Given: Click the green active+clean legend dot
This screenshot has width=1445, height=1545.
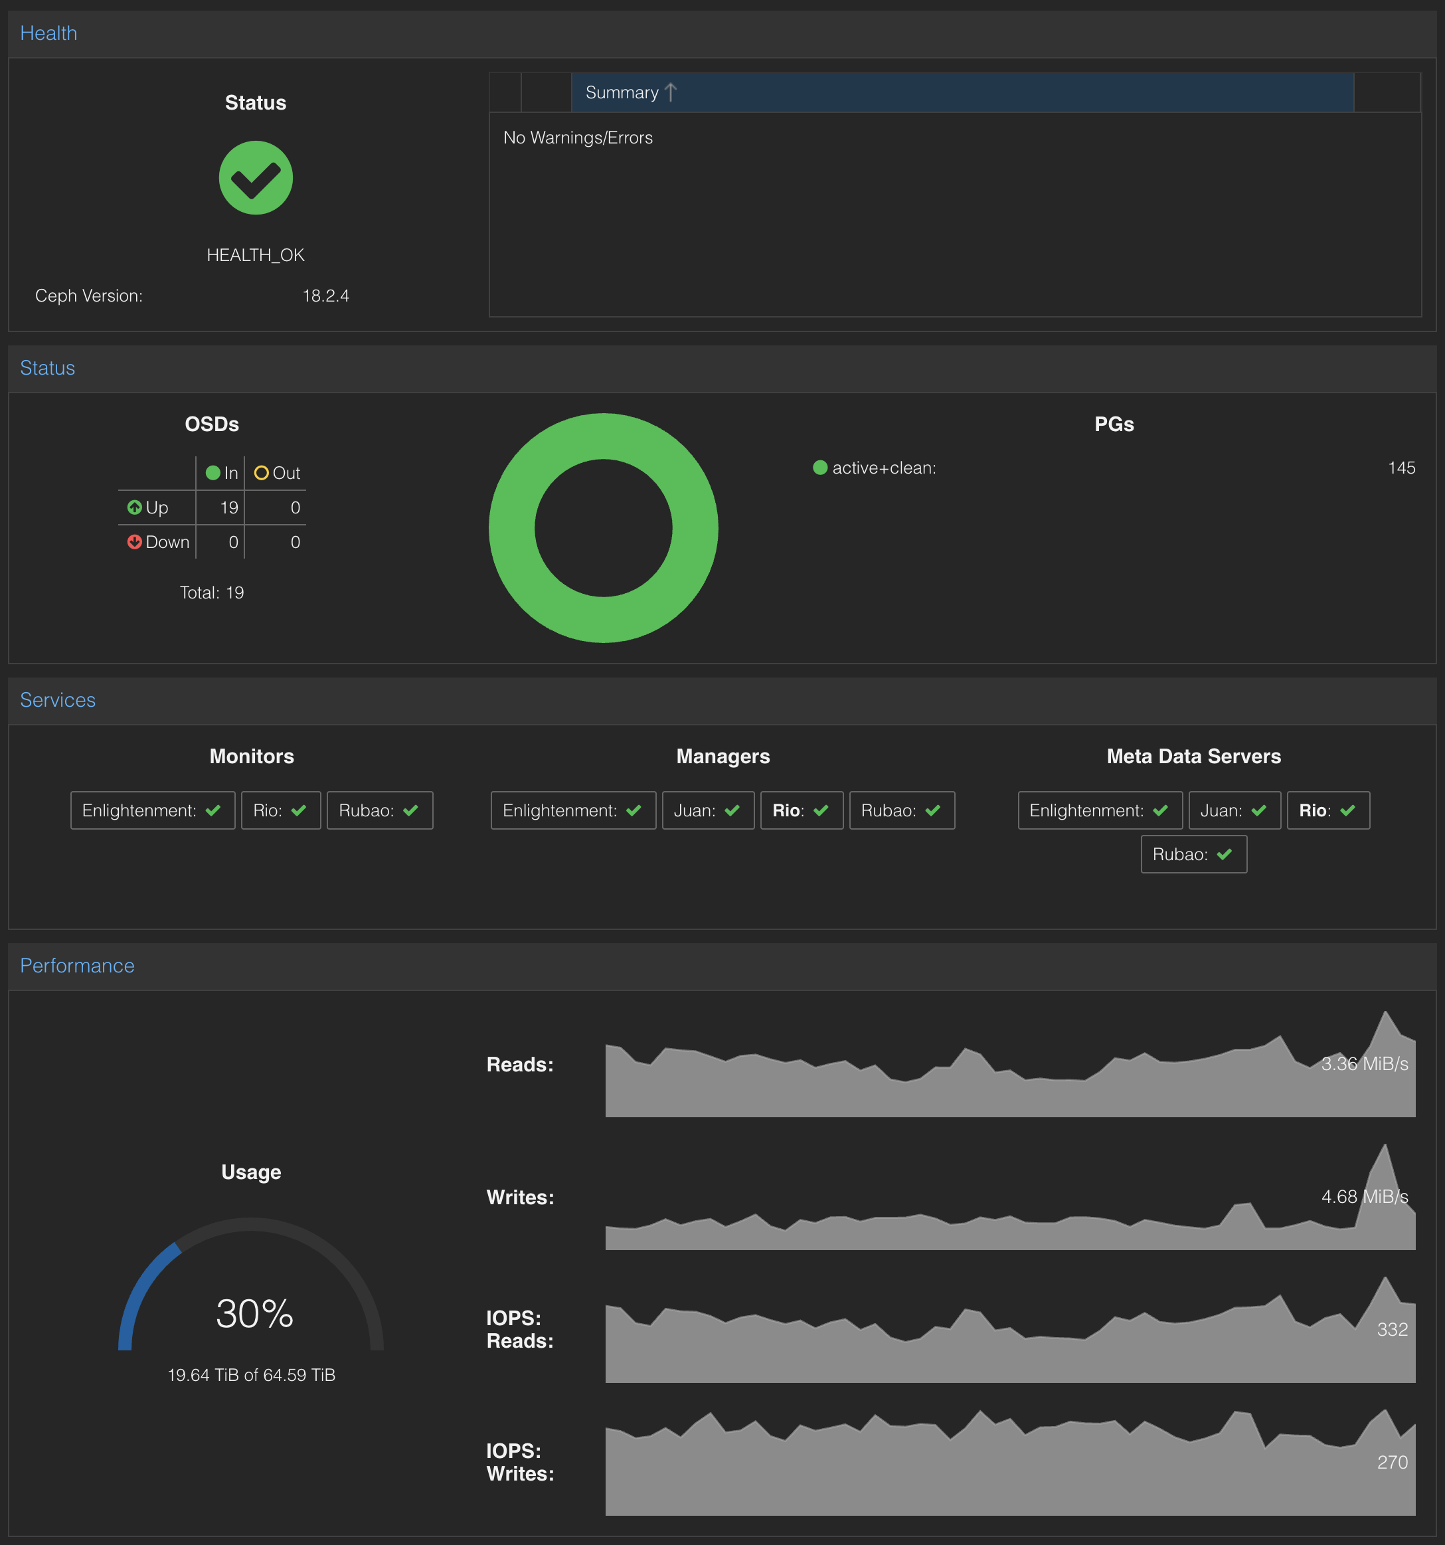Looking at the screenshot, I should [819, 467].
